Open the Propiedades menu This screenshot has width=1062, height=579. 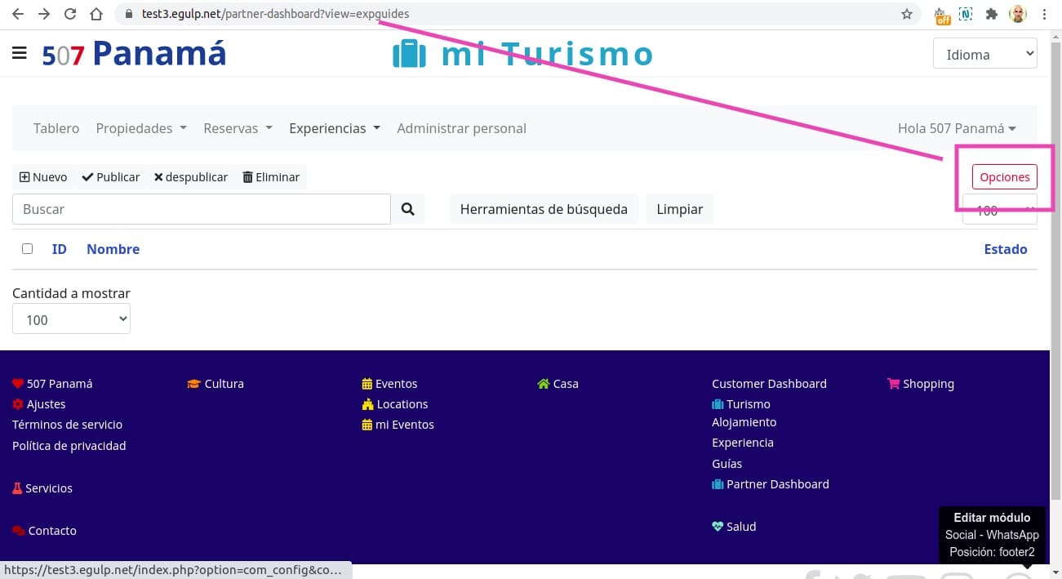[141, 128]
